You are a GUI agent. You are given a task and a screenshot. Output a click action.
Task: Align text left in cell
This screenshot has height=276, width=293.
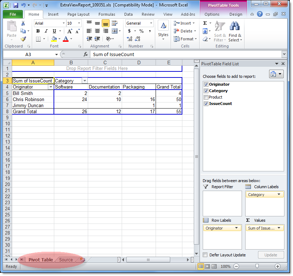(89, 31)
